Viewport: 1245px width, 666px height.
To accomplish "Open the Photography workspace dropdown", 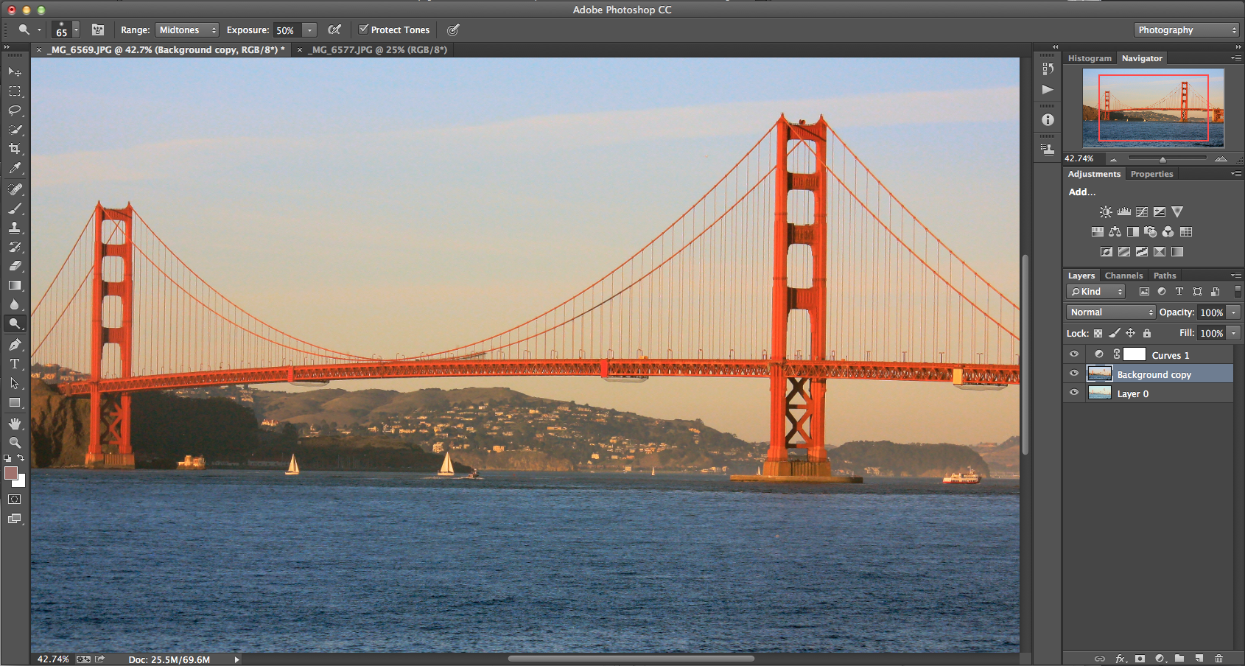I will pyautogui.click(x=1186, y=30).
